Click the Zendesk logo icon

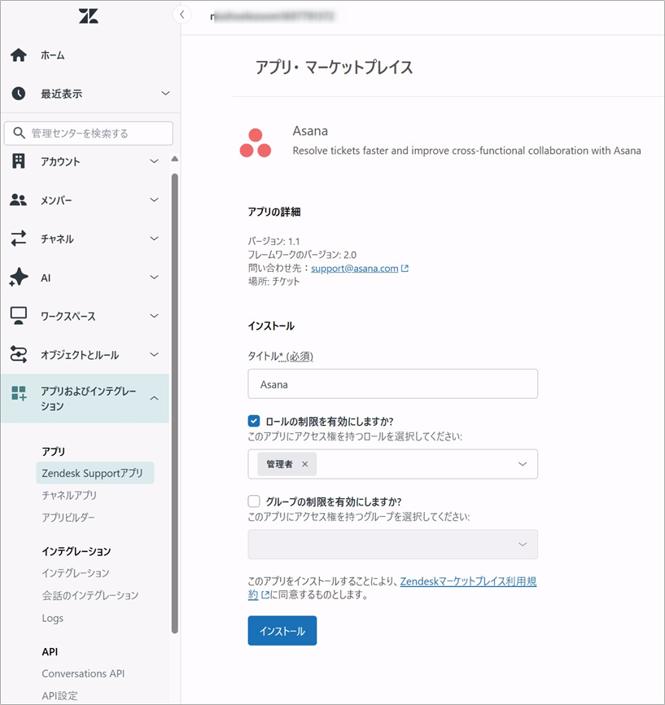tap(89, 15)
